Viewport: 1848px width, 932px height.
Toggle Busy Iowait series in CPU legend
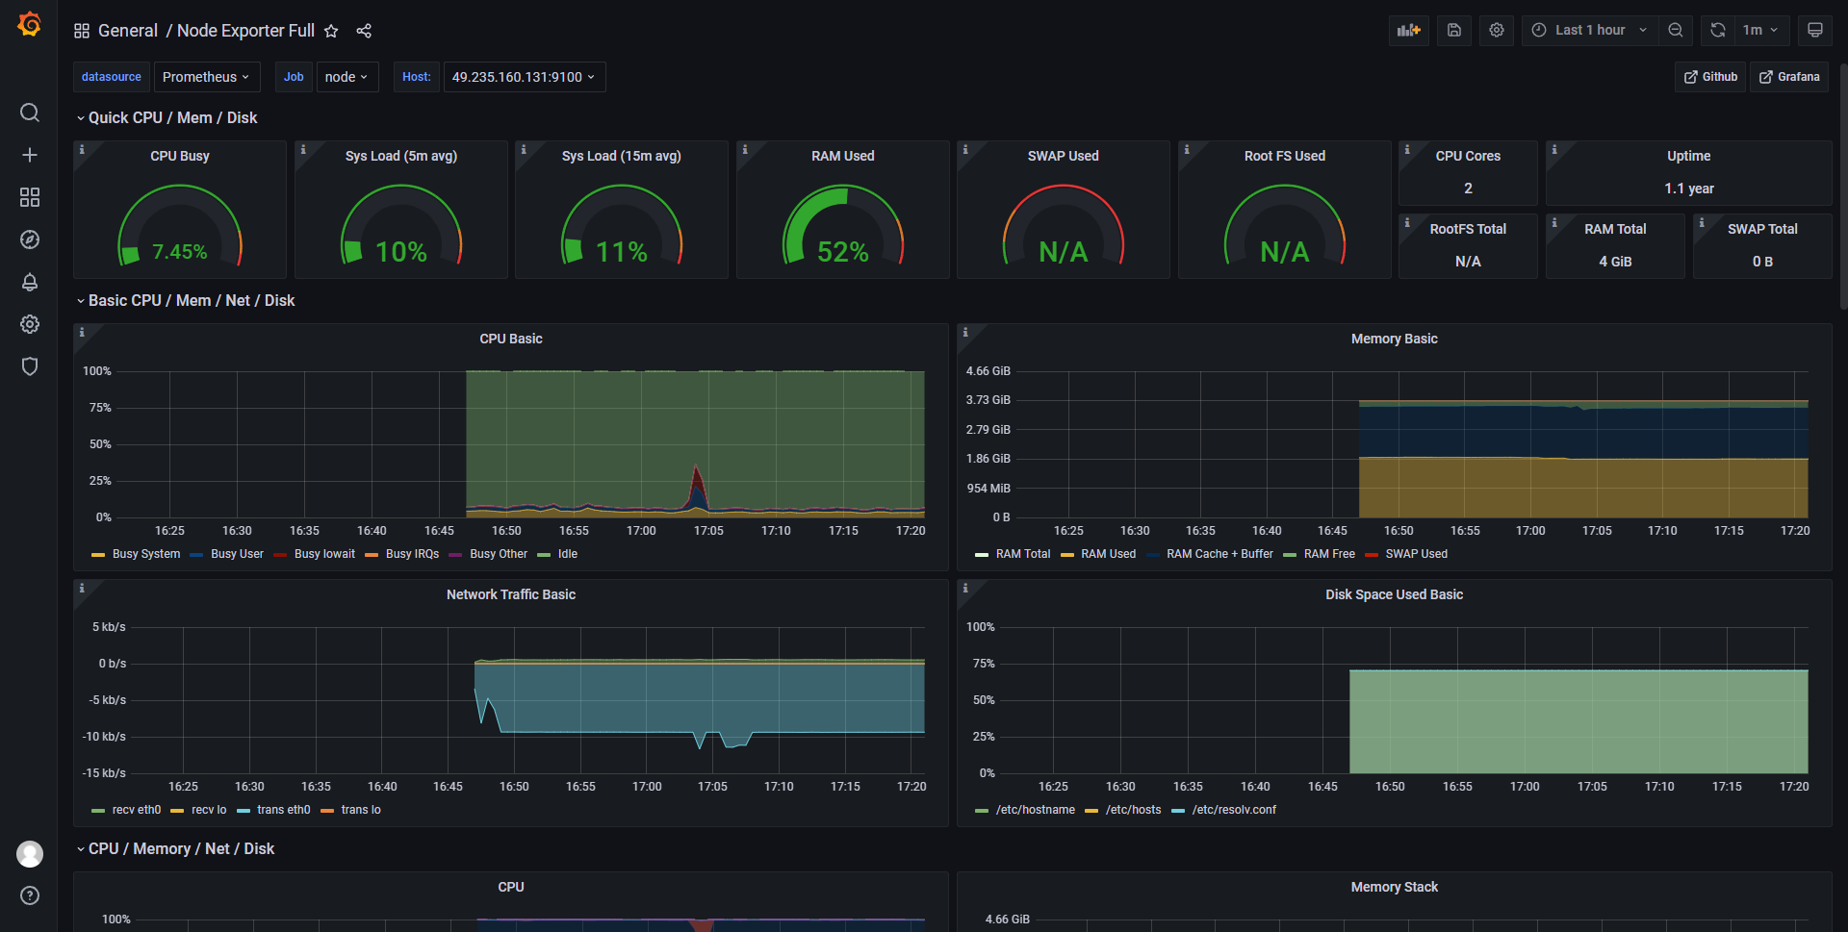click(324, 554)
